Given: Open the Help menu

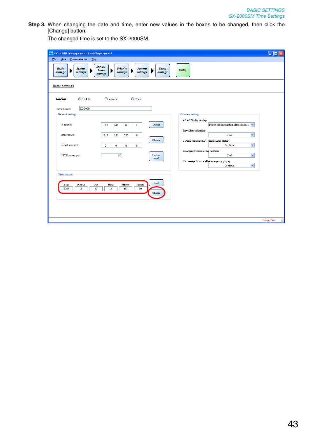Looking at the screenshot, I should (x=94, y=60).
